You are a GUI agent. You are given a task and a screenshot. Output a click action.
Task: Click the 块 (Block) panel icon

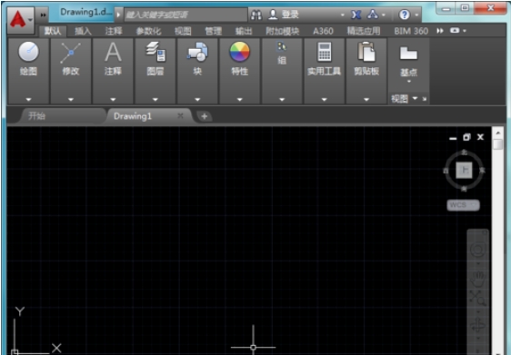pyautogui.click(x=197, y=52)
